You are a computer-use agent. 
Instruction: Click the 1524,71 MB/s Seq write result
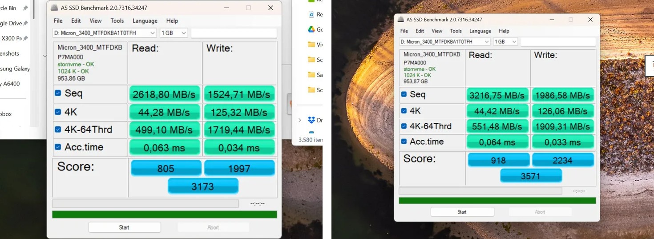[x=239, y=94]
